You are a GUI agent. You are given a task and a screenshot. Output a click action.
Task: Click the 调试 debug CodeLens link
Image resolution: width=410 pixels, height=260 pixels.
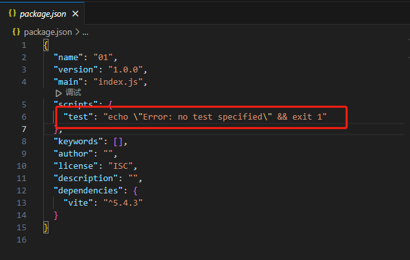tap(73, 92)
